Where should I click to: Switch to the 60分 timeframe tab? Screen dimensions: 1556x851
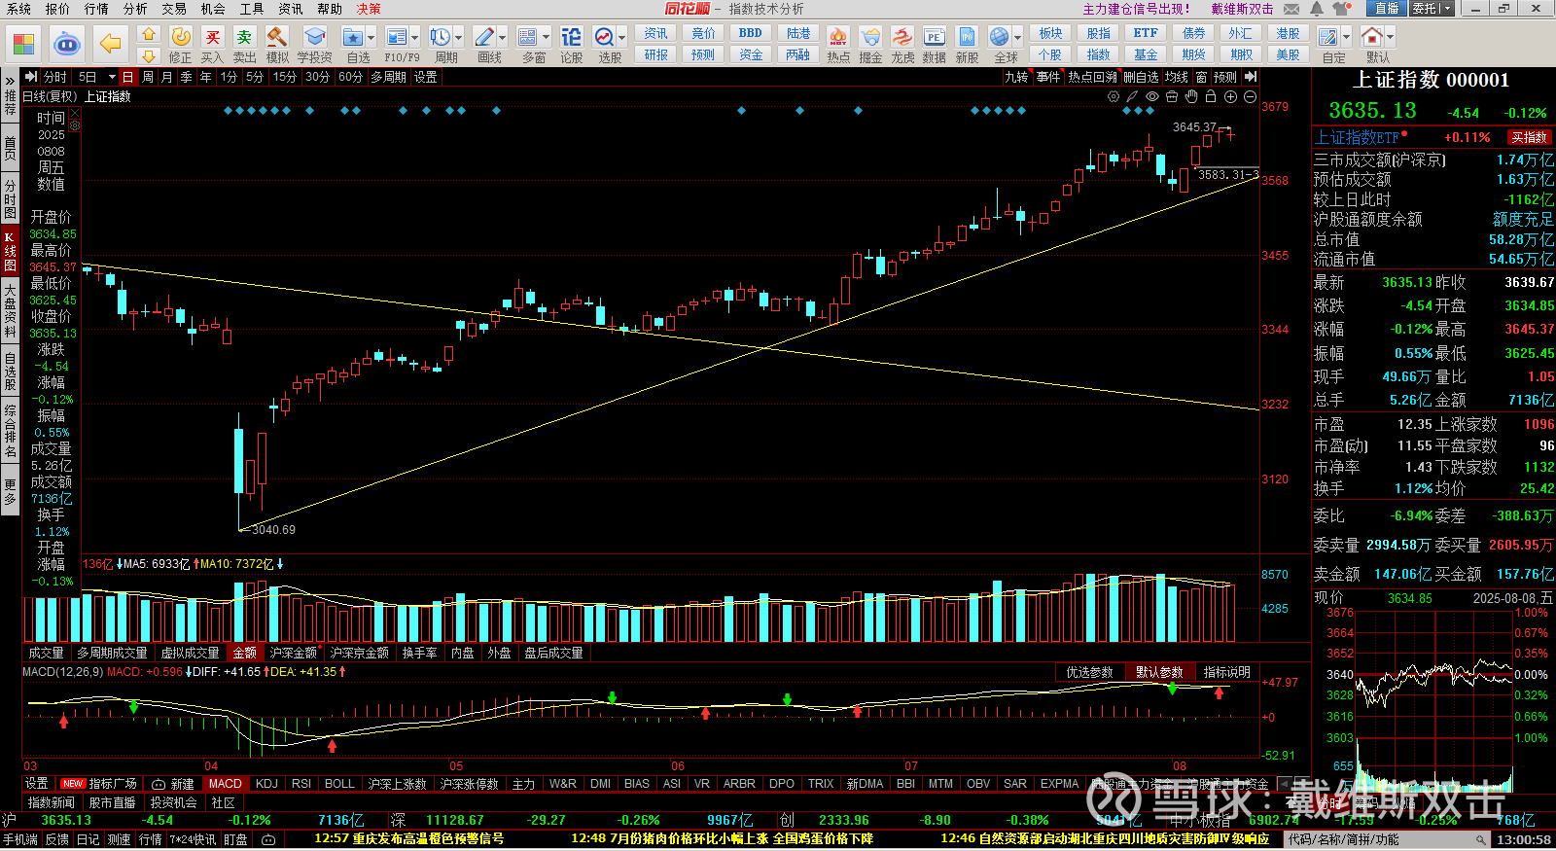tap(350, 77)
